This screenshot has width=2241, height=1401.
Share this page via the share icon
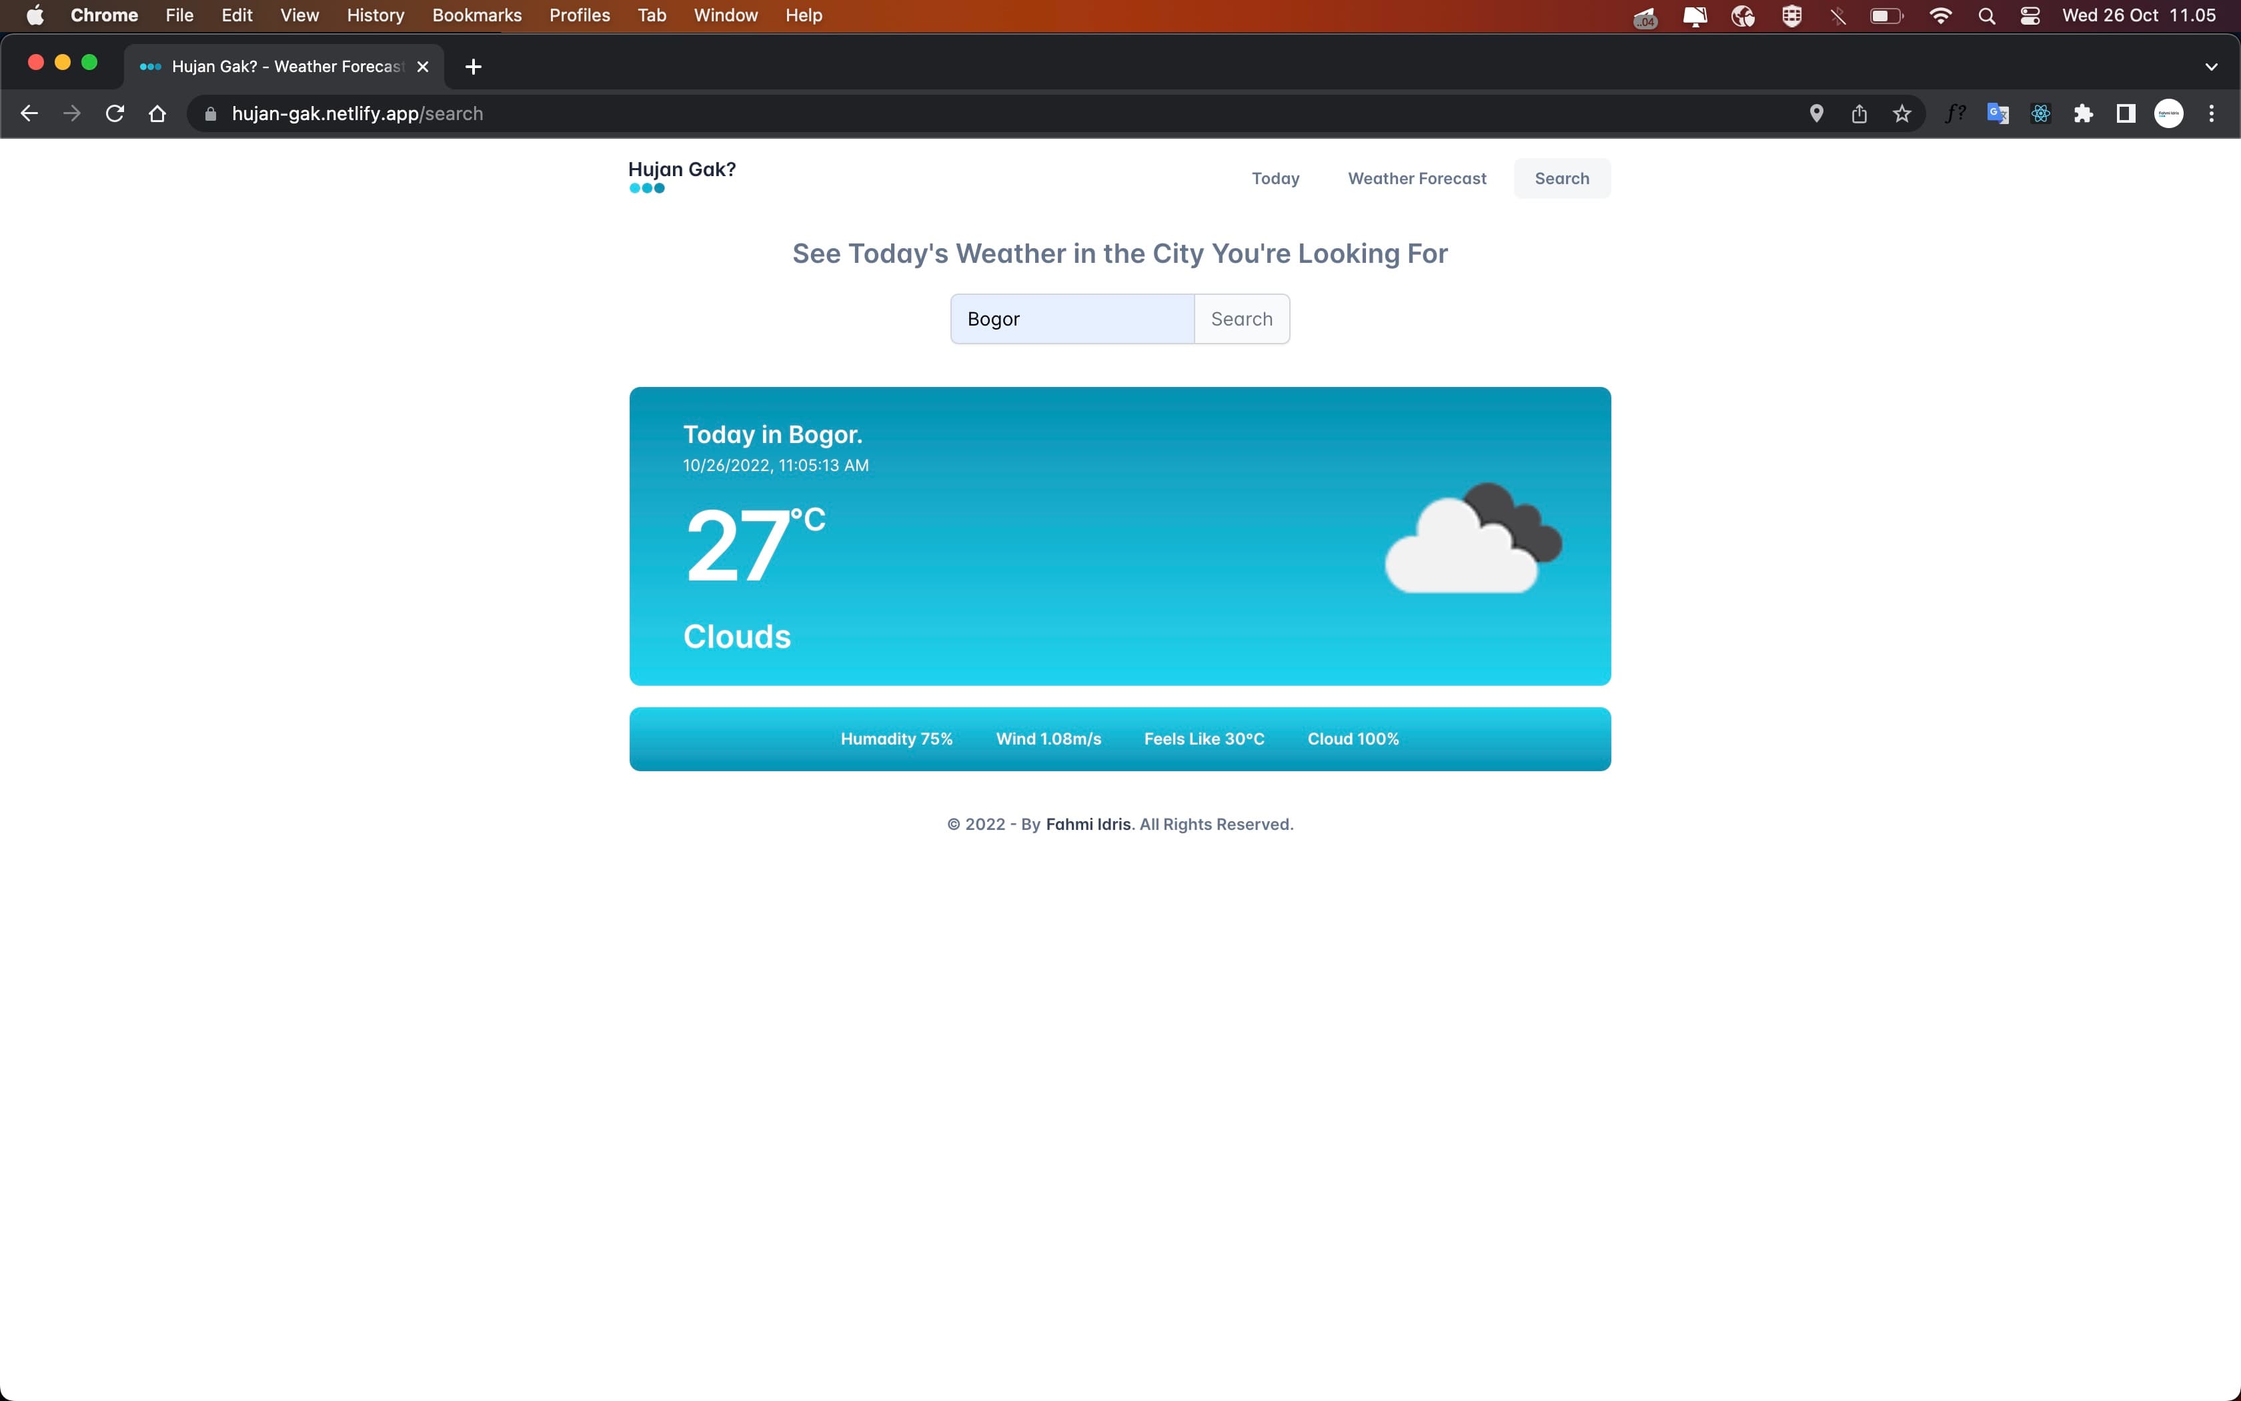click(1859, 114)
